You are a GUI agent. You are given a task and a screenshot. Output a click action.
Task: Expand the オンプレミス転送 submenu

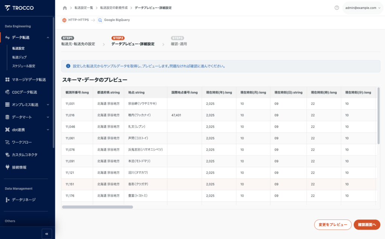pyautogui.click(x=48, y=105)
